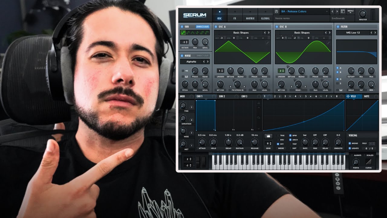Toggle filter routing for oscillator A

[x=337, y=68]
